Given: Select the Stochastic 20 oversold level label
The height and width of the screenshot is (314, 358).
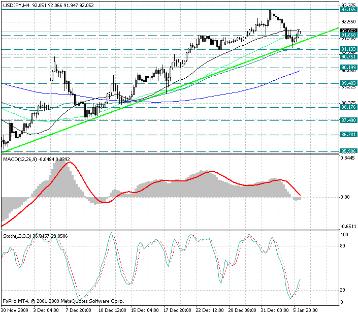Looking at the screenshot, I should click(x=344, y=290).
